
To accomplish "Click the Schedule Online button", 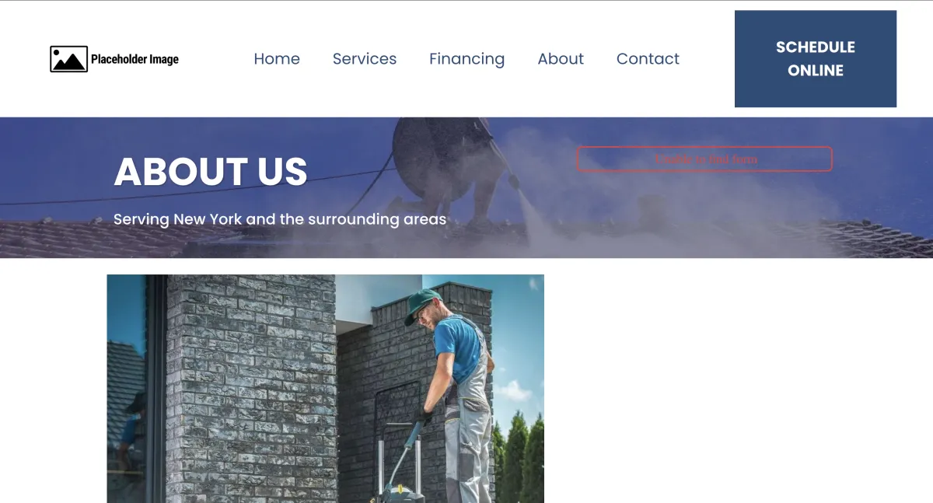I will coord(816,59).
